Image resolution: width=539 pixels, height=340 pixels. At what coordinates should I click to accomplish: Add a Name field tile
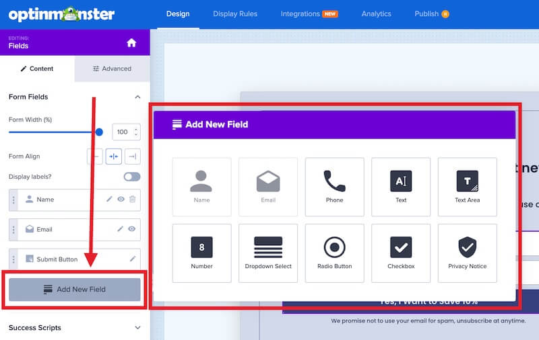click(201, 187)
